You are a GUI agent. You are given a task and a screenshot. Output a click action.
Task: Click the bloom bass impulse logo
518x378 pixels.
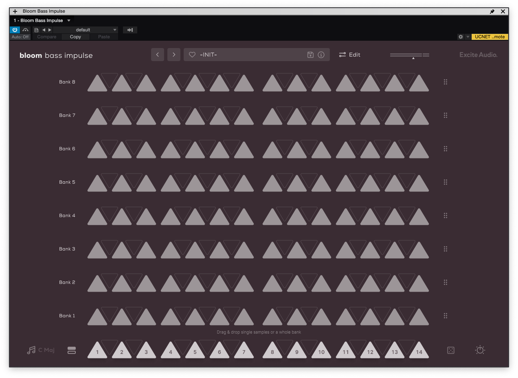(56, 55)
